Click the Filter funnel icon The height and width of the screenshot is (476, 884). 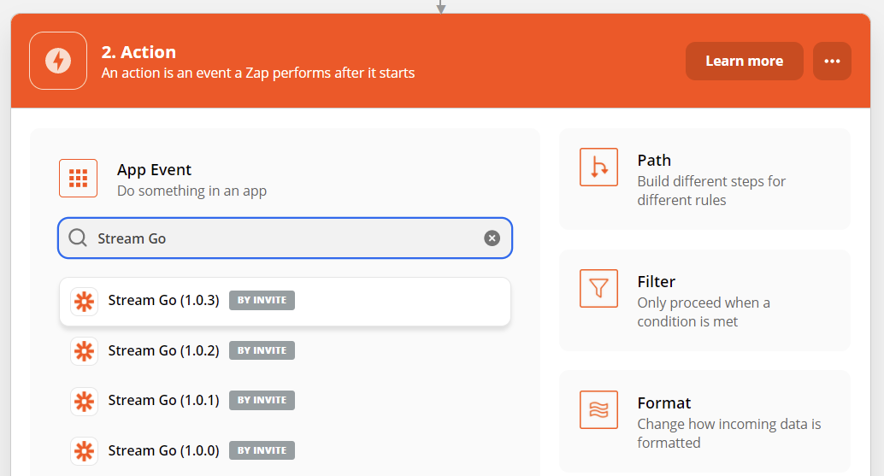click(598, 288)
